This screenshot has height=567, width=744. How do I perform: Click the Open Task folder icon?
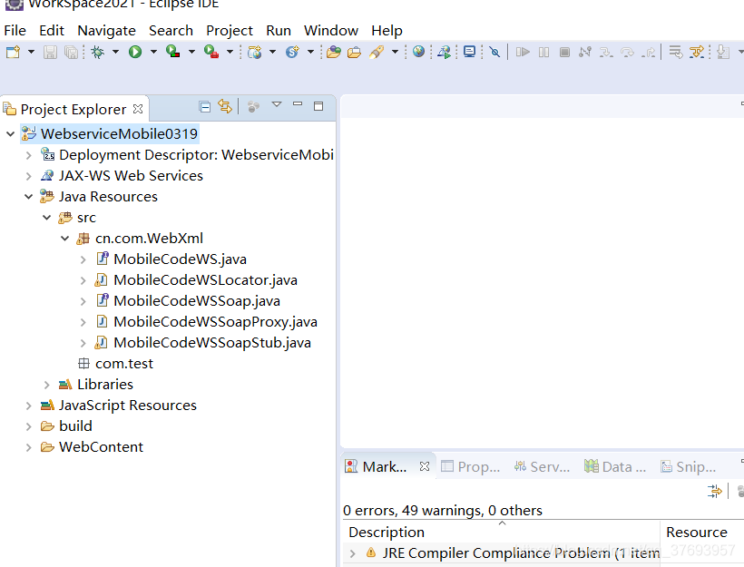tap(355, 52)
